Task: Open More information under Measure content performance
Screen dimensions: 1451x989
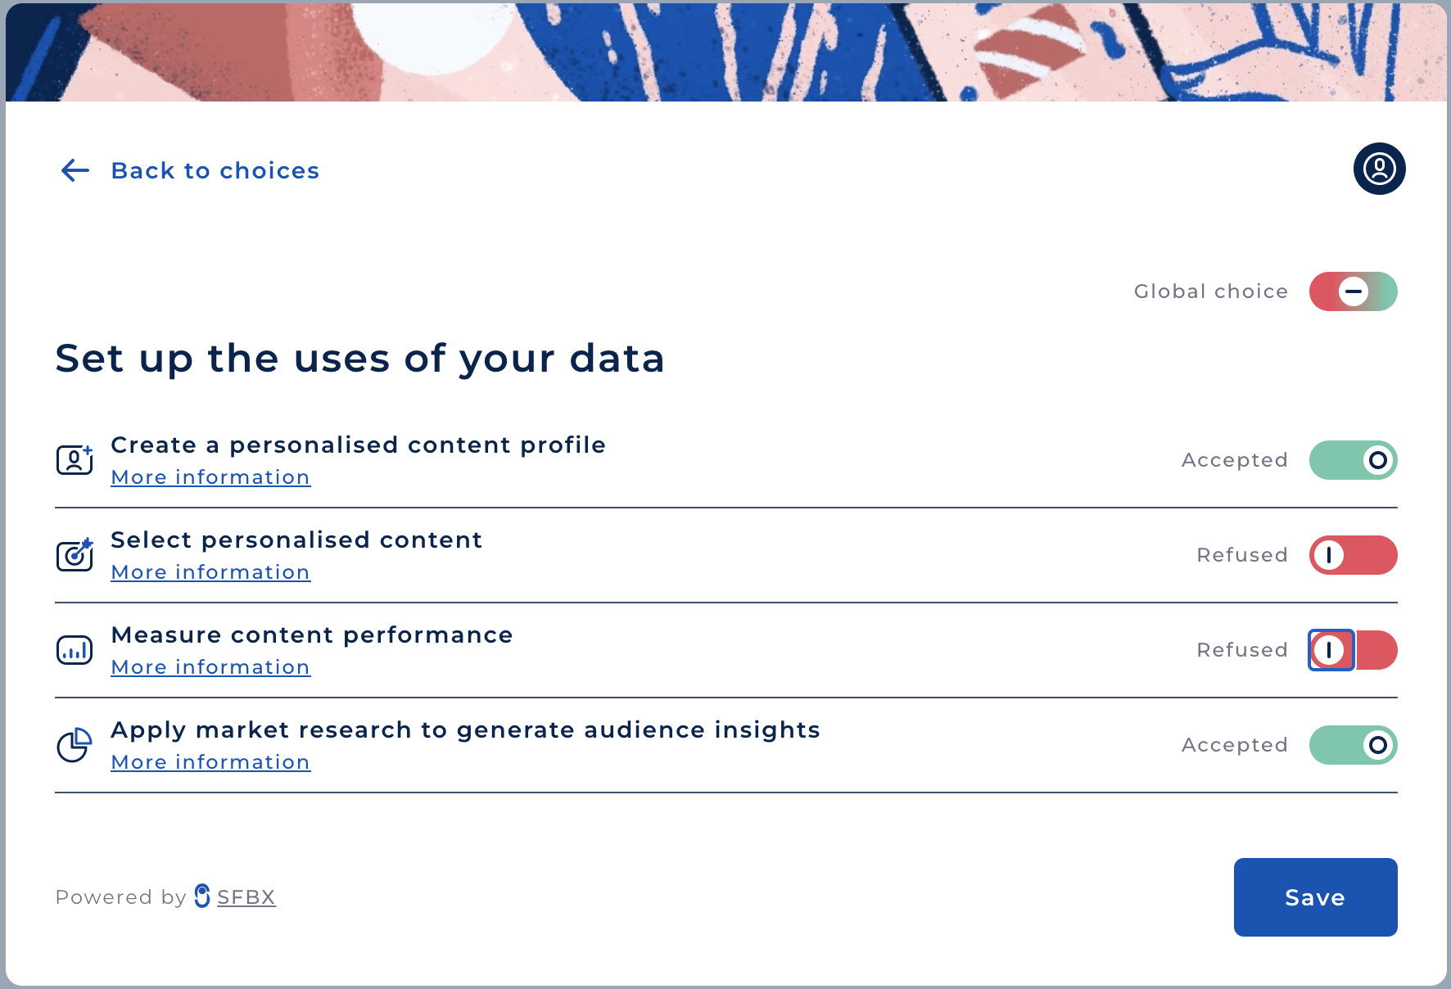Action: tap(210, 666)
